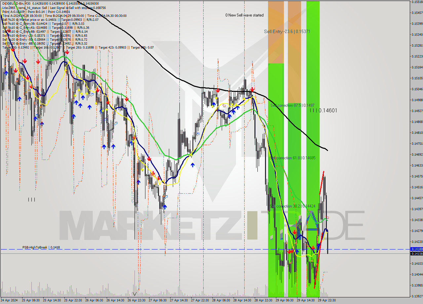Click the small down-arrow marker above '26 Apr 22:30'
The width and height of the screenshot is (423, 304).
(x=135, y=294)
